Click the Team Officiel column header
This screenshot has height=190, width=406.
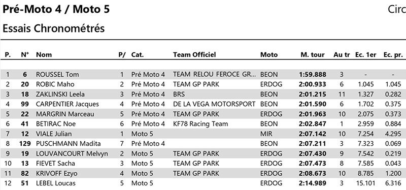194,55
